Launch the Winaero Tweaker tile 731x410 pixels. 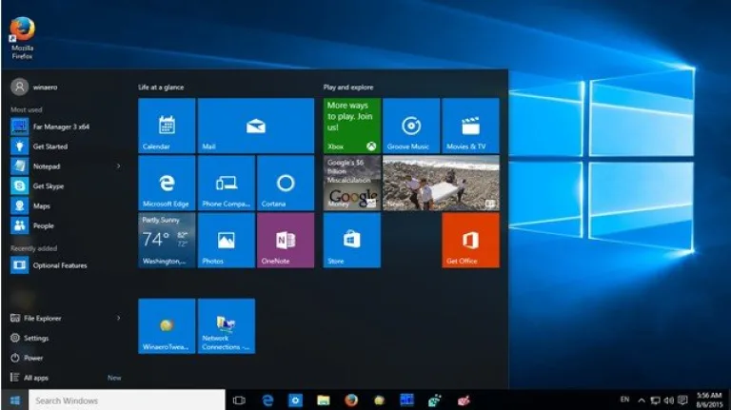pos(167,325)
